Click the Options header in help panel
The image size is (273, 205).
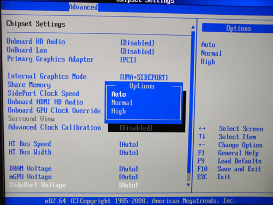click(x=238, y=28)
